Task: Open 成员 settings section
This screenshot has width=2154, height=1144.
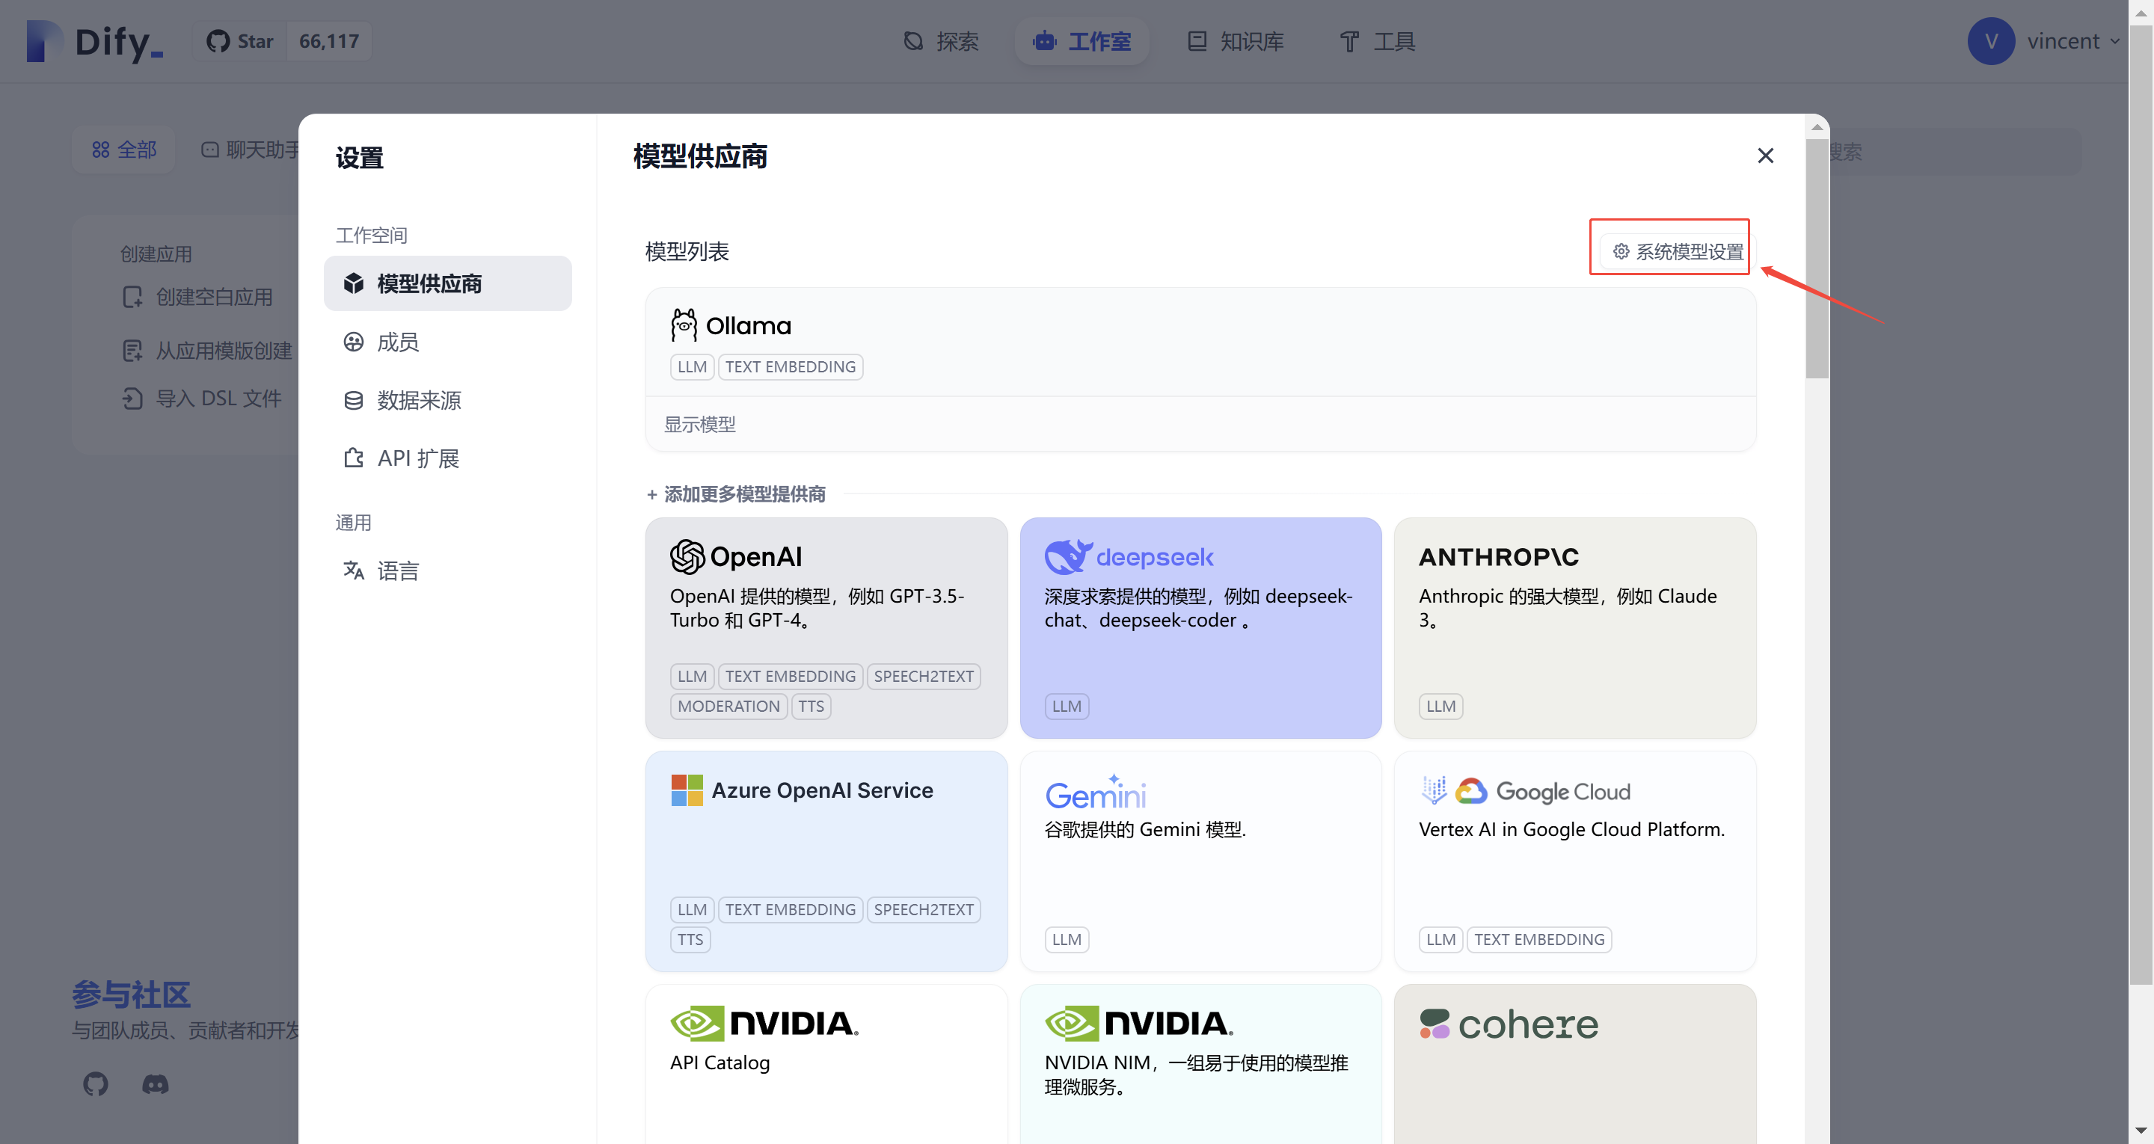Action: point(447,341)
